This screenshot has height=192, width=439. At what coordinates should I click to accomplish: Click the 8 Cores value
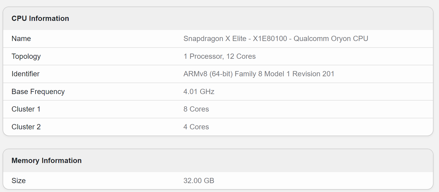[196, 109]
